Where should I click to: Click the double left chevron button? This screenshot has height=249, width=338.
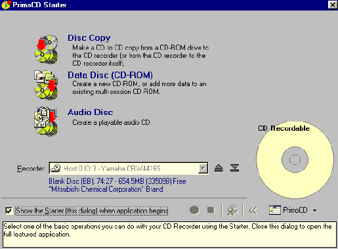[x=253, y=211]
